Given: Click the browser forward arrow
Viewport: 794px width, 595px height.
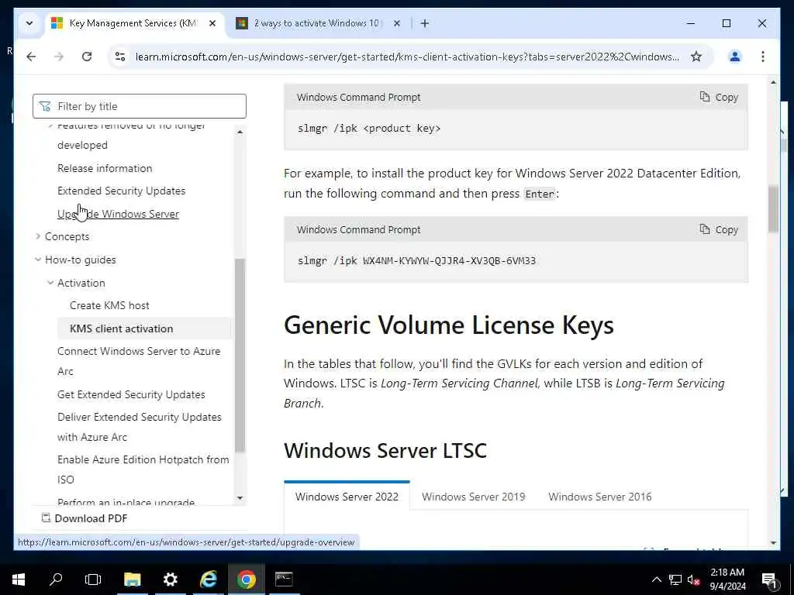Looking at the screenshot, I should pos(59,57).
